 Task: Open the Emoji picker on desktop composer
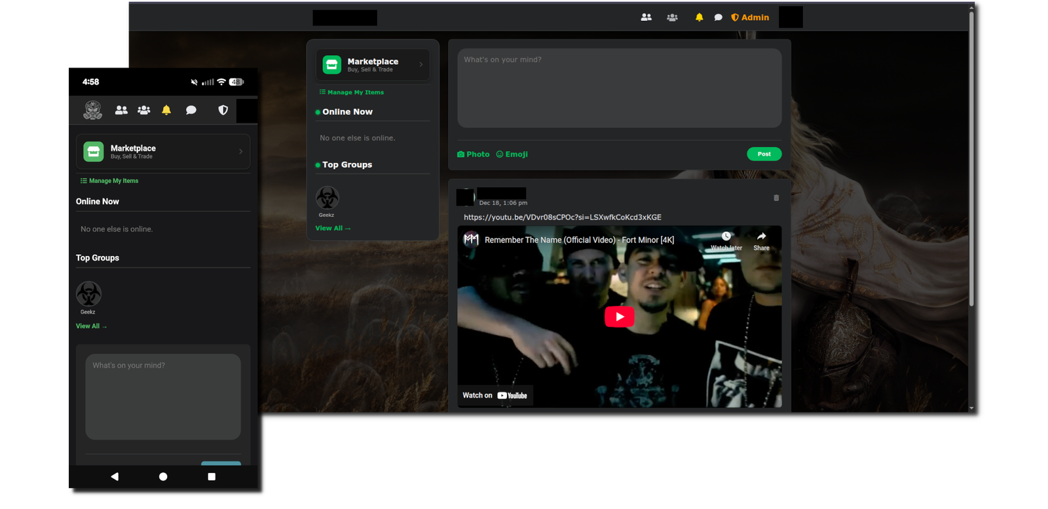pos(512,155)
